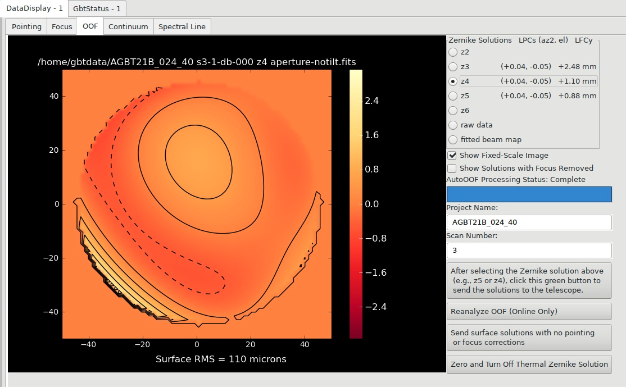
Task: Click Reanalyze OOF (Online Only) button
Action: point(529,311)
